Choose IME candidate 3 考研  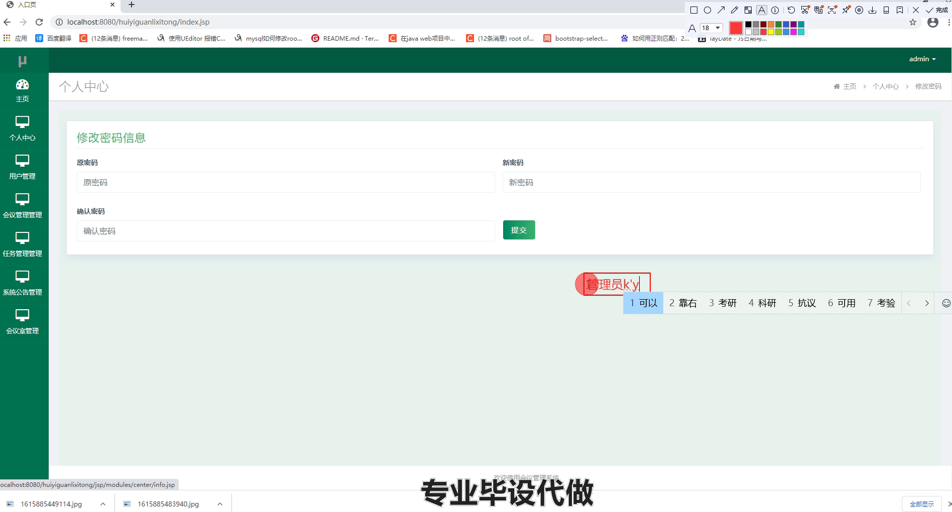point(723,303)
